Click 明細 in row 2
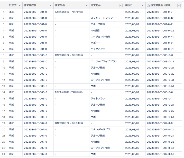This screenshot has height=158, width=184. [12, 18]
